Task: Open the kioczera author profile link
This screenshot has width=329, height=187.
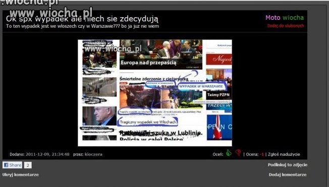Action: [93, 154]
